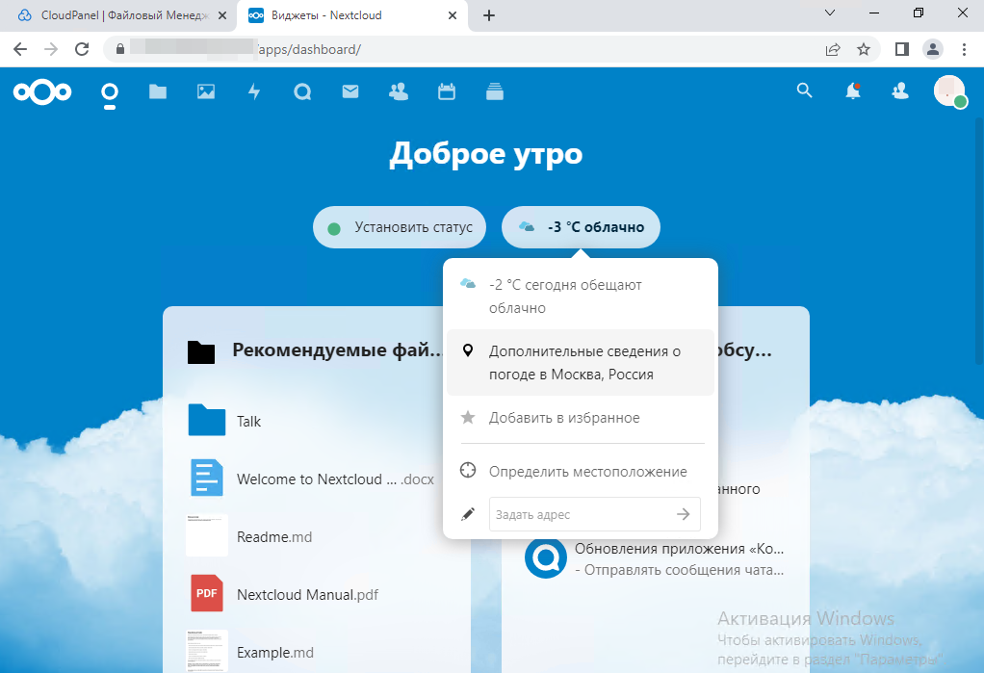Switch to the CloudPanel browser tab
The height and width of the screenshot is (673, 984).
coord(123,15)
